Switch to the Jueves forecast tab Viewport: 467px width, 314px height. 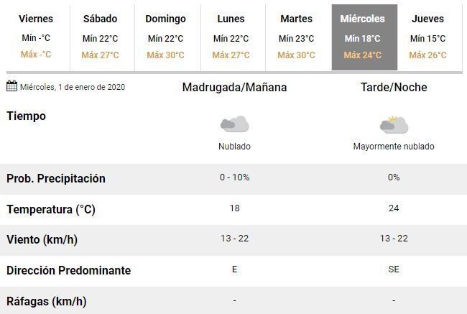pyautogui.click(x=427, y=37)
